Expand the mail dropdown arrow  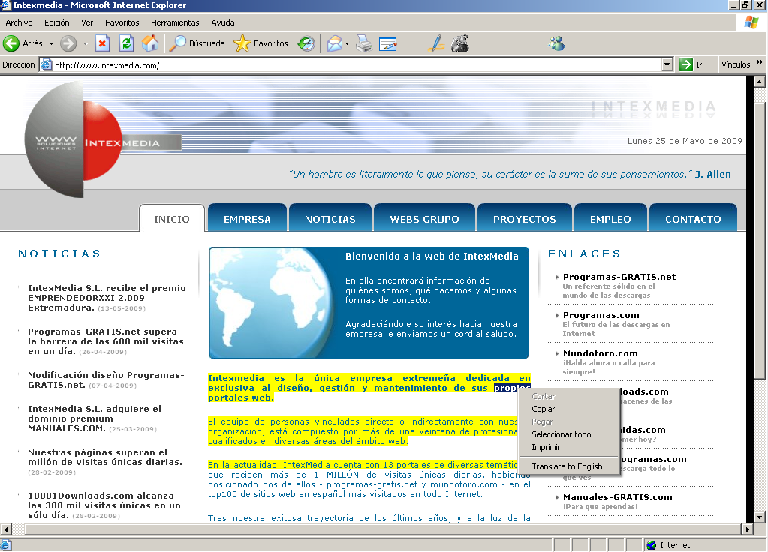coord(347,43)
